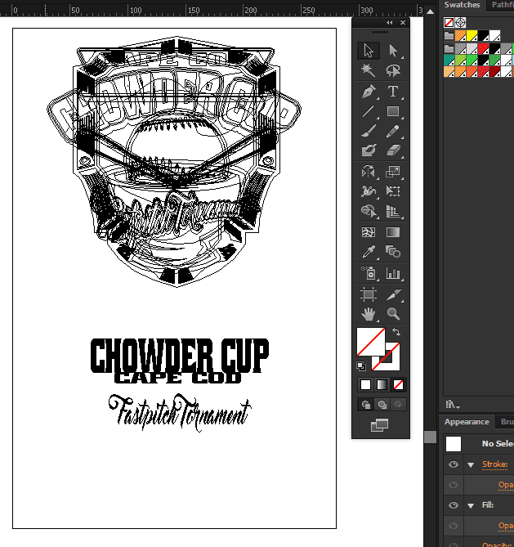The image size is (514, 547).
Task: Activate the Artboard tool
Action: pos(369,294)
